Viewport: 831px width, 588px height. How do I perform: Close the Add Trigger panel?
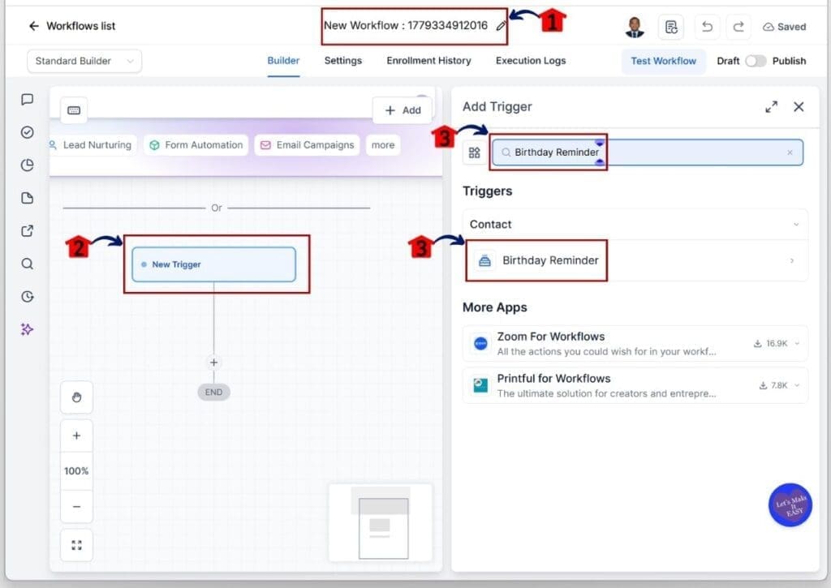[799, 107]
